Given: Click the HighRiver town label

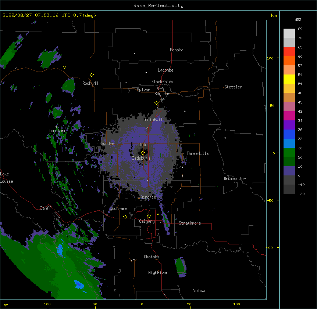Looking at the screenshot, I should [158, 273].
